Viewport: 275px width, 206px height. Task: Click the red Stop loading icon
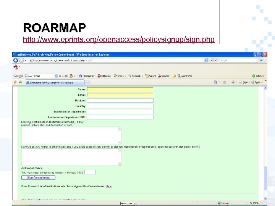[216, 60]
